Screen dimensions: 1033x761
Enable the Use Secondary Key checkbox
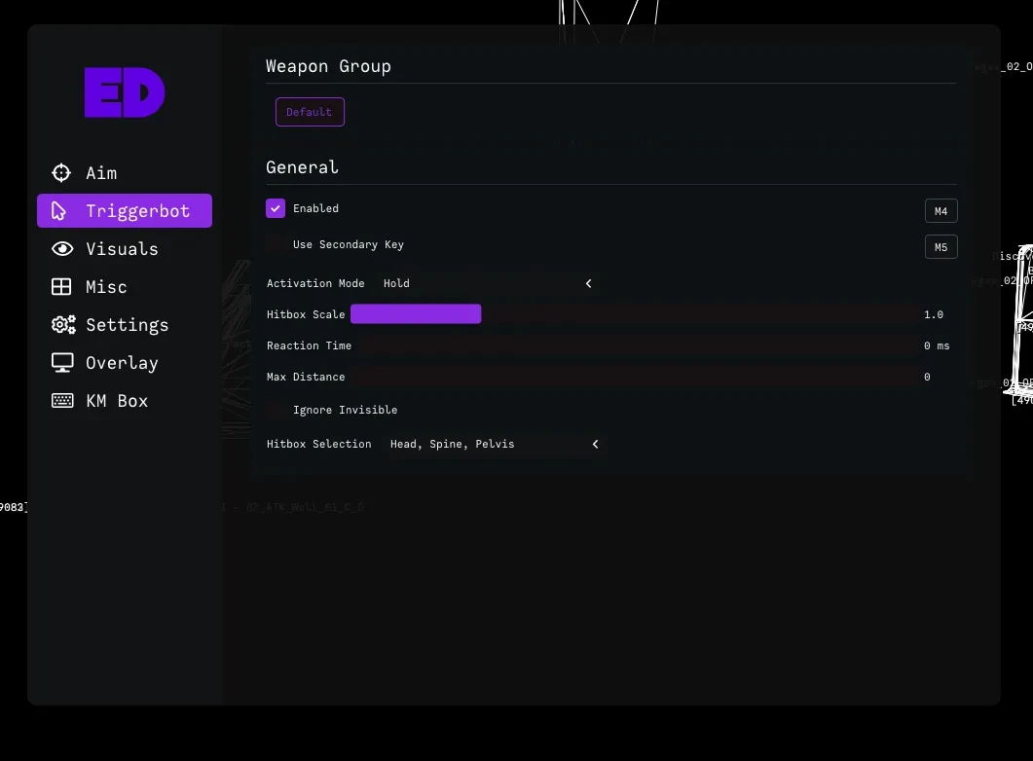(276, 244)
